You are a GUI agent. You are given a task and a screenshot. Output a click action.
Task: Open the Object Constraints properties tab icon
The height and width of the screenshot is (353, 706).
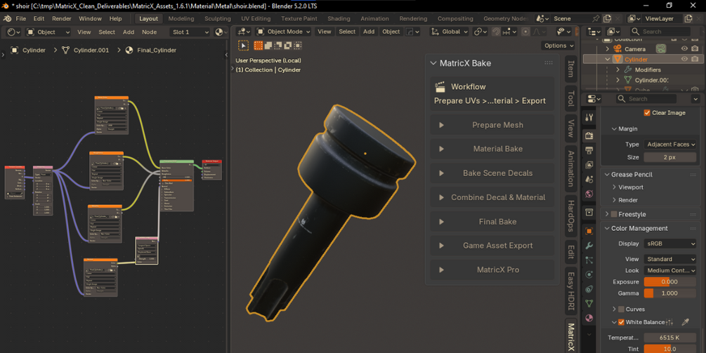click(x=589, y=289)
